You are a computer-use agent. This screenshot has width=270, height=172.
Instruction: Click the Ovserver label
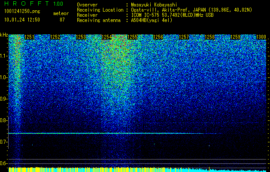pyautogui.click(x=87, y=5)
